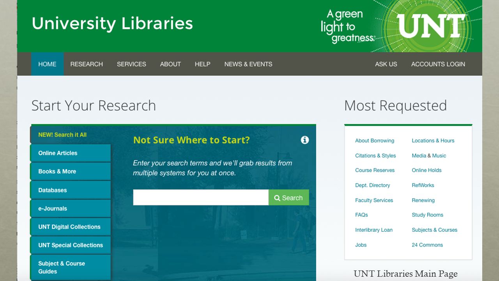Screen dimensions: 499x281
Task: Click the green Search button
Action: coord(289,197)
